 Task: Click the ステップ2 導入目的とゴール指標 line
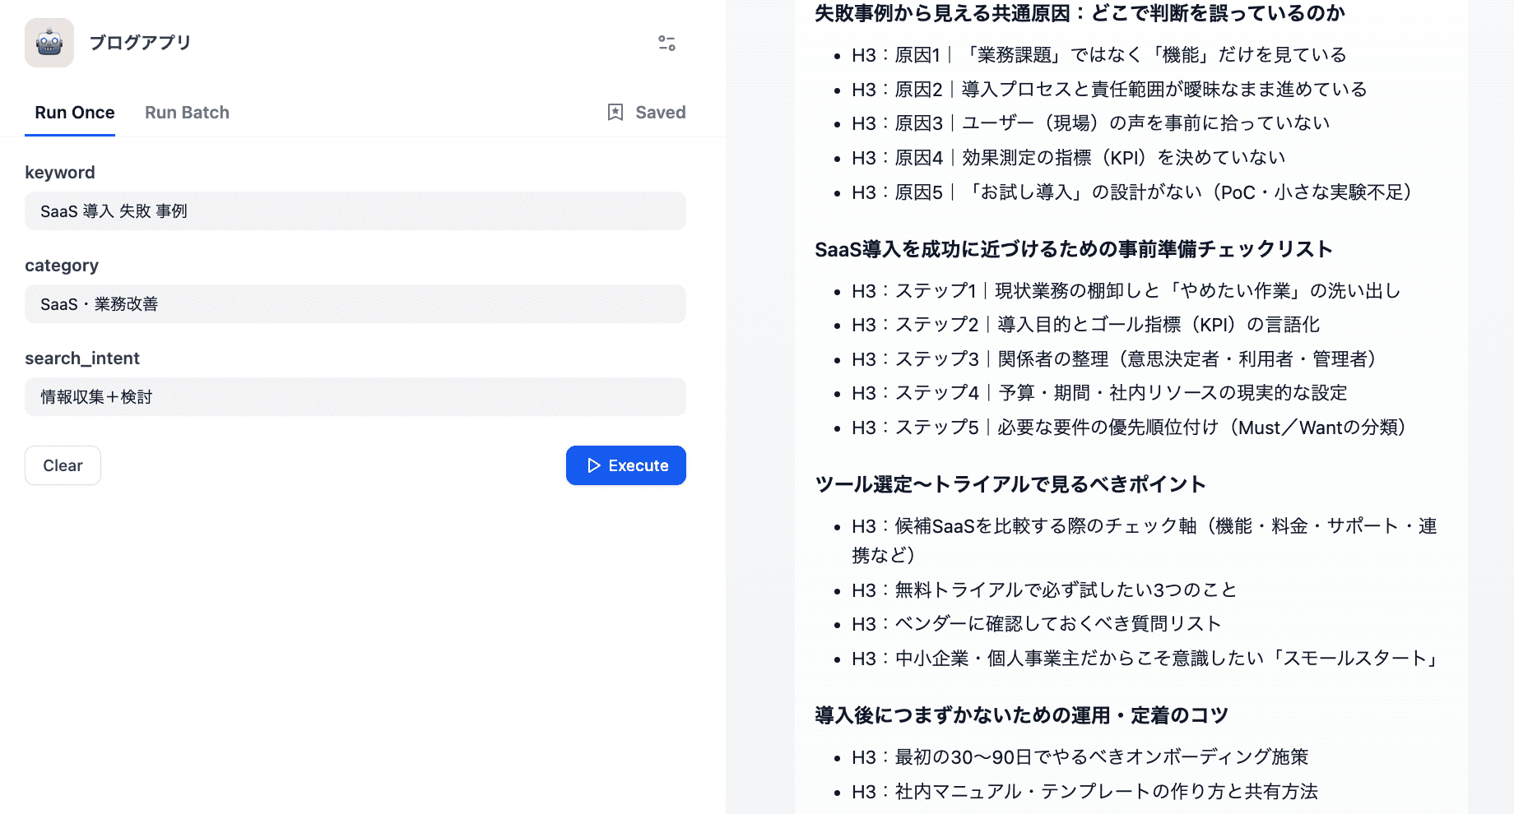tap(1086, 325)
